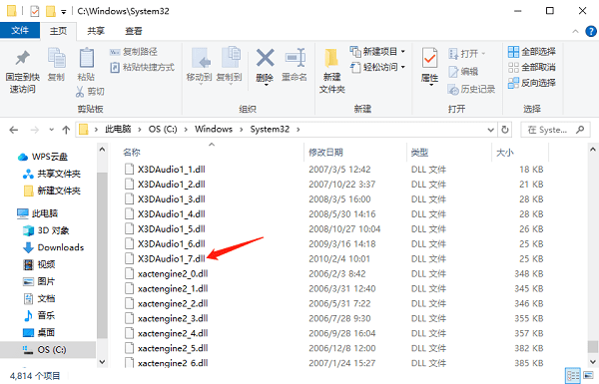Select the file X3DAudio1_7.dll
Viewport: 599px width, 384px height.
click(172, 258)
